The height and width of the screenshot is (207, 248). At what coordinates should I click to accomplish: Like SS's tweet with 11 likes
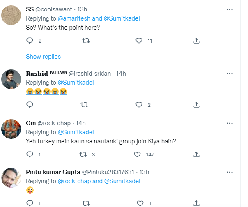[x=139, y=41]
